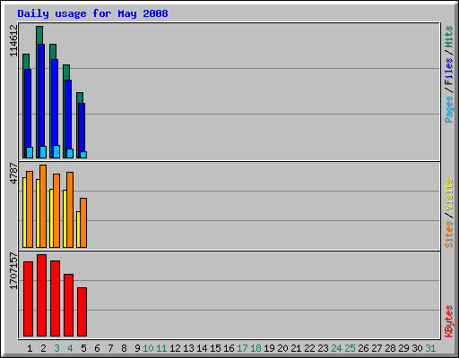Click the red KBytes bar for day 4
The width and height of the screenshot is (459, 358).
(68, 305)
